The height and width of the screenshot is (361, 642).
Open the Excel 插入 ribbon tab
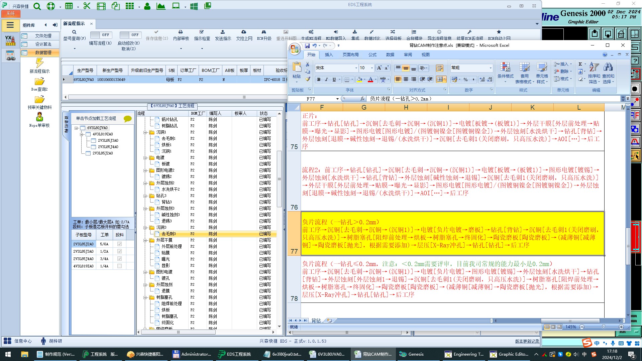(329, 55)
